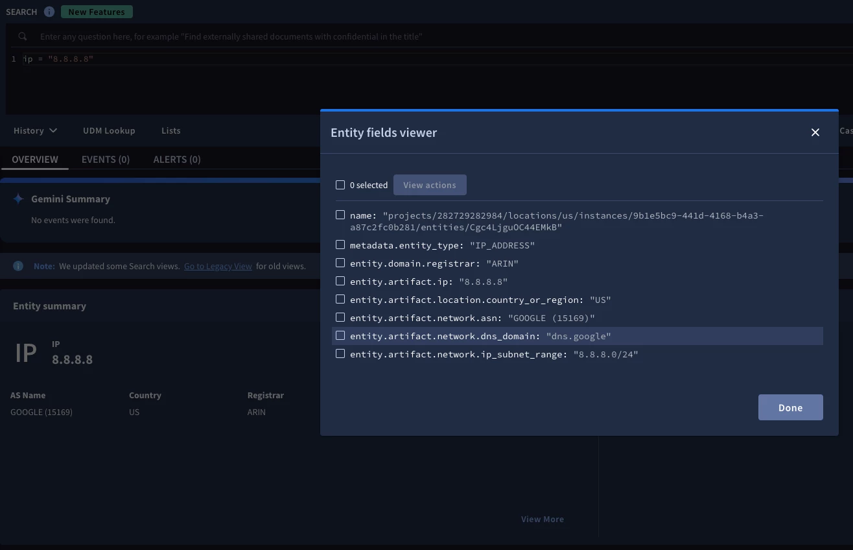The width and height of the screenshot is (853, 550).
Task: Click the Entity summary heading
Action: [x=49, y=306]
